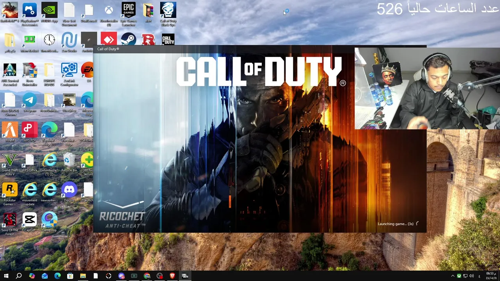This screenshot has width=500, height=281.
Task: Select the RevoUninstaller folder icon
Action: coord(49,103)
